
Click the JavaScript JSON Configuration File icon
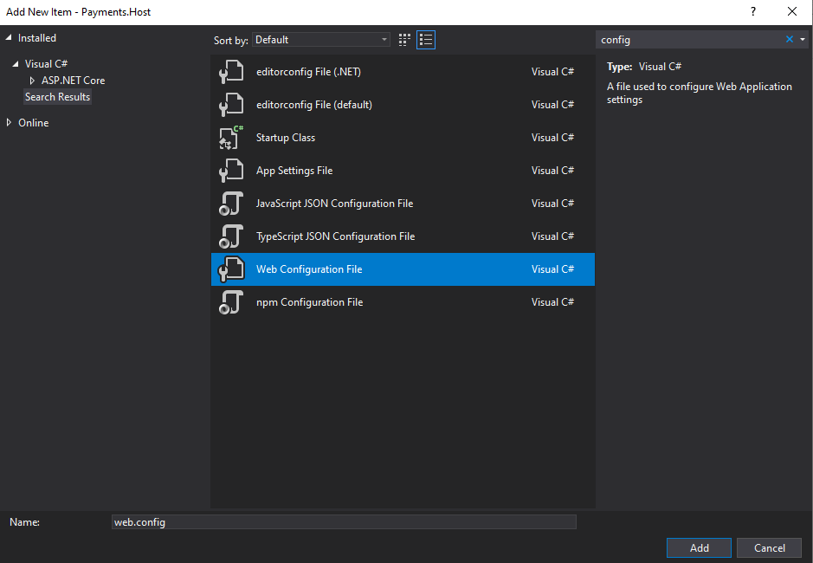(x=230, y=204)
